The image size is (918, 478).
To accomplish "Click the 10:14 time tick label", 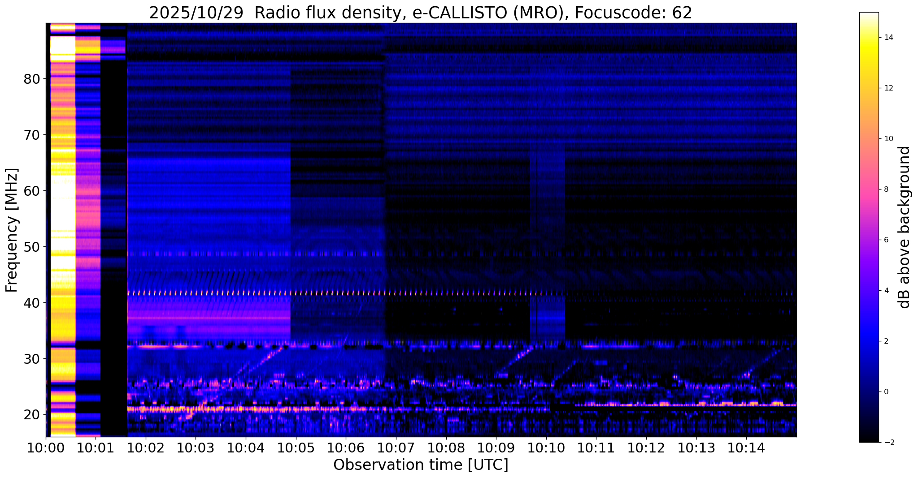I will click(746, 448).
